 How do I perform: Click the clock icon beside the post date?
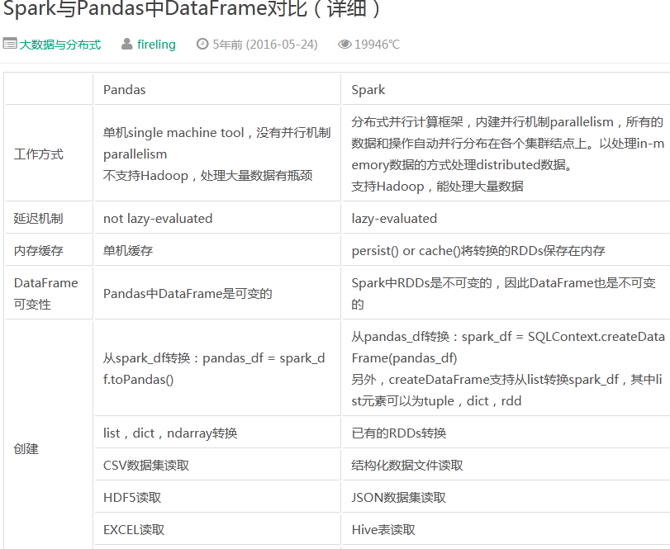click(x=202, y=44)
